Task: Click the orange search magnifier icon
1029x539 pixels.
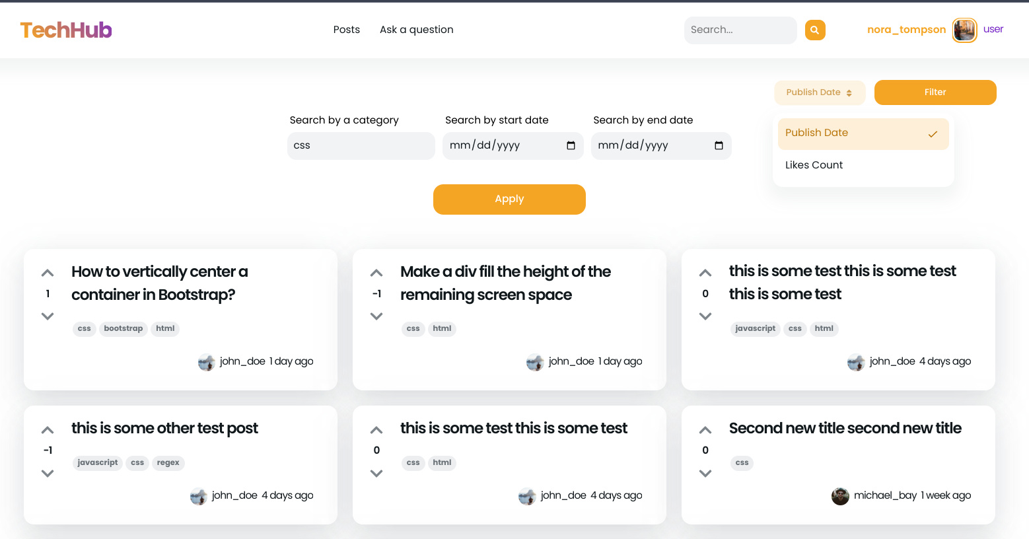Action: point(814,30)
